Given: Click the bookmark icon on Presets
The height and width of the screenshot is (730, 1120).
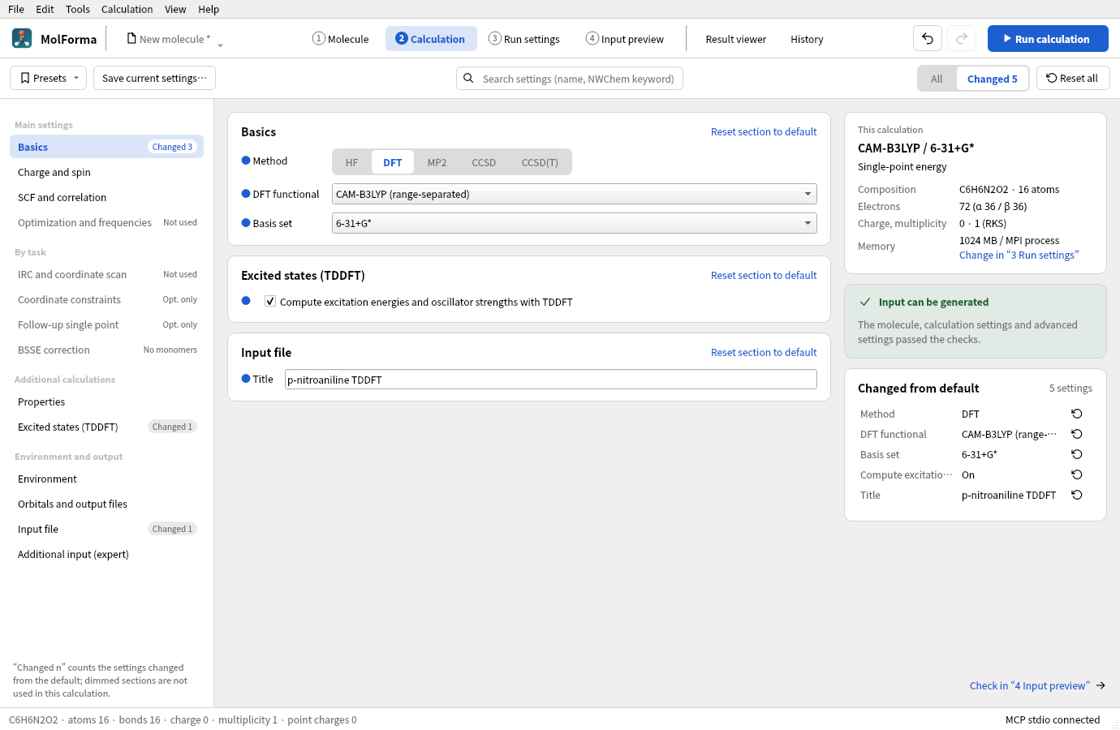Looking at the screenshot, I should (x=25, y=79).
